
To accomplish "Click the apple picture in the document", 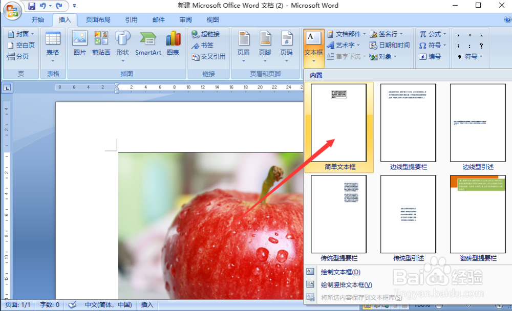I will 210,226.
